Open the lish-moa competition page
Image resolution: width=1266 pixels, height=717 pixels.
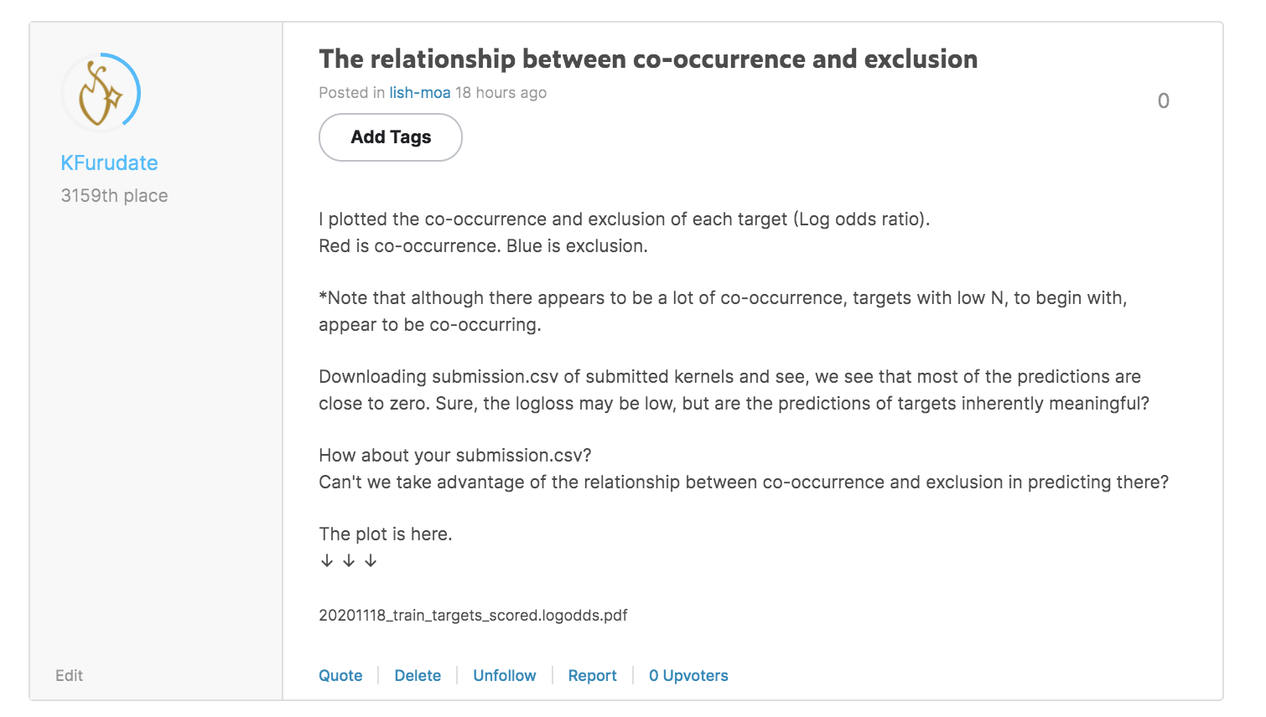click(x=419, y=92)
